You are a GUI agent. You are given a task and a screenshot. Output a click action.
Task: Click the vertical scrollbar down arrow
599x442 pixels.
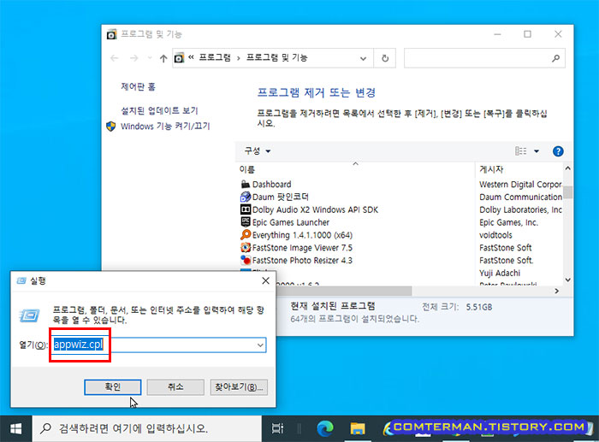(x=568, y=280)
